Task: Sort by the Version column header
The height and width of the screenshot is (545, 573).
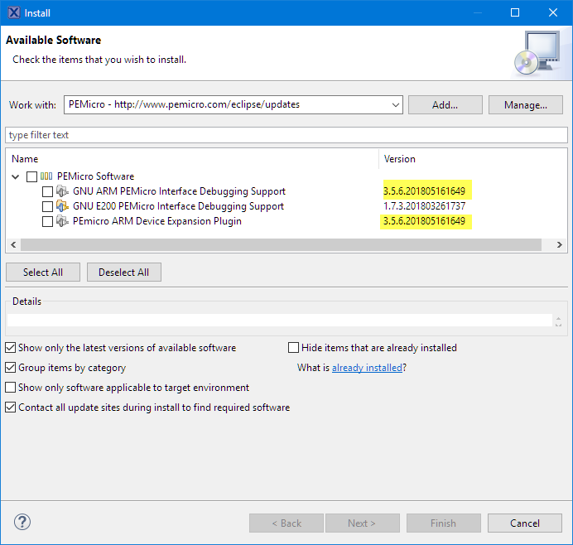Action: [x=400, y=159]
